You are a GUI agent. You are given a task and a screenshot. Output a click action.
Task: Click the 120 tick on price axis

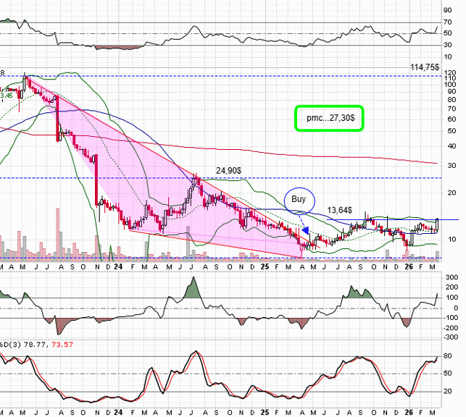449,75
